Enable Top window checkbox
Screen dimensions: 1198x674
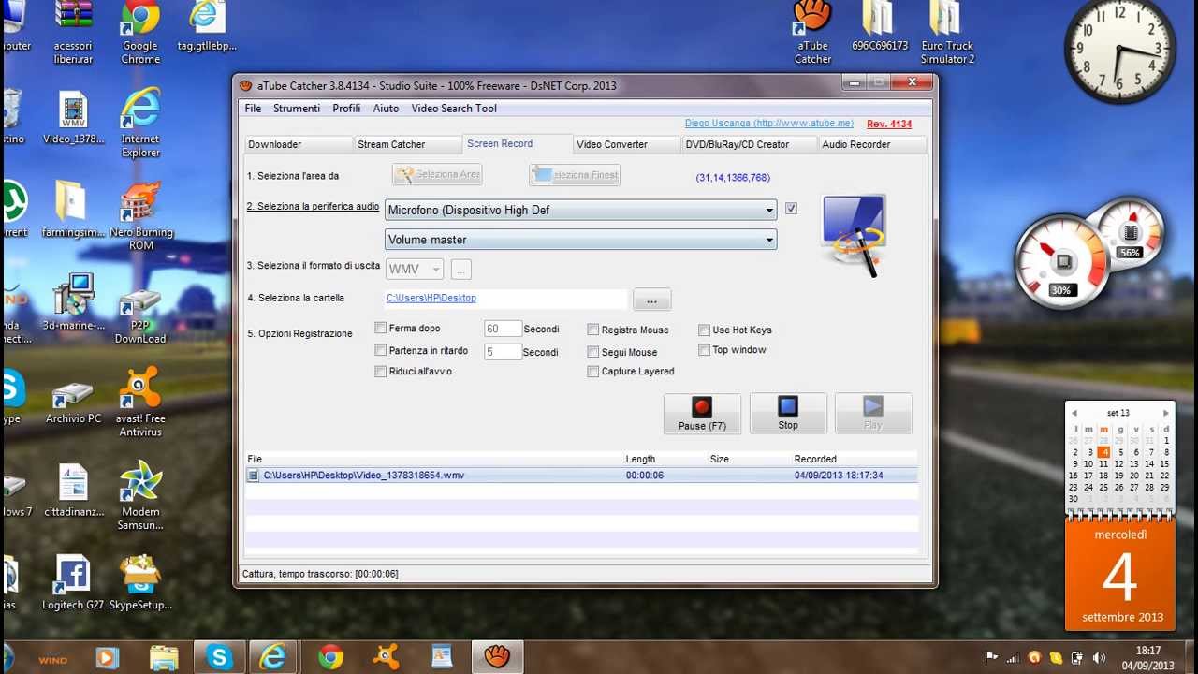pyautogui.click(x=704, y=350)
